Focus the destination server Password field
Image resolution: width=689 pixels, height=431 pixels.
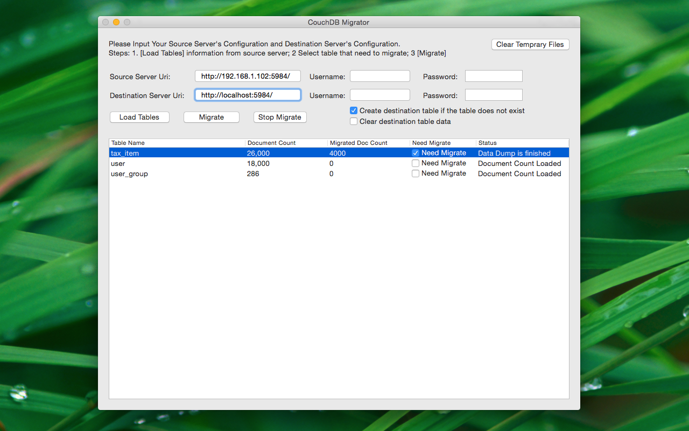(494, 95)
